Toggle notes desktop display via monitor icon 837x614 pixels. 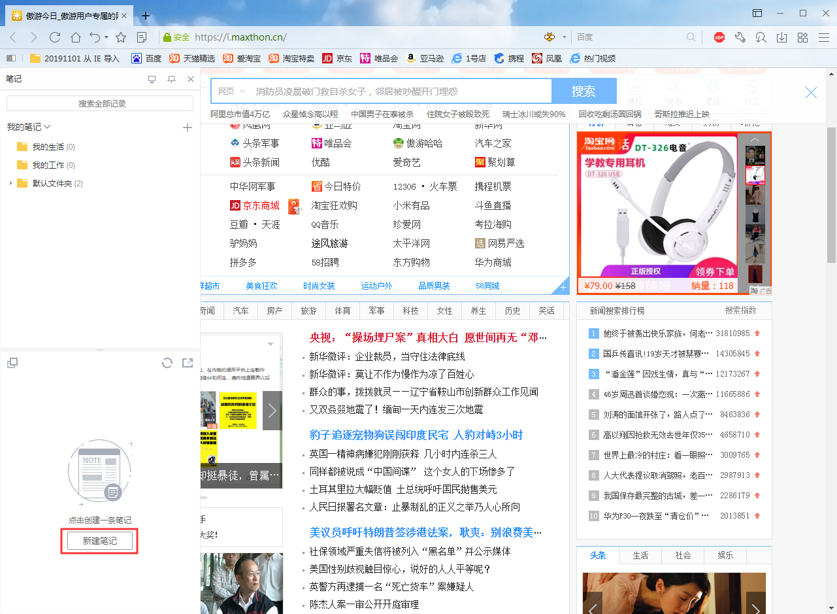click(152, 79)
